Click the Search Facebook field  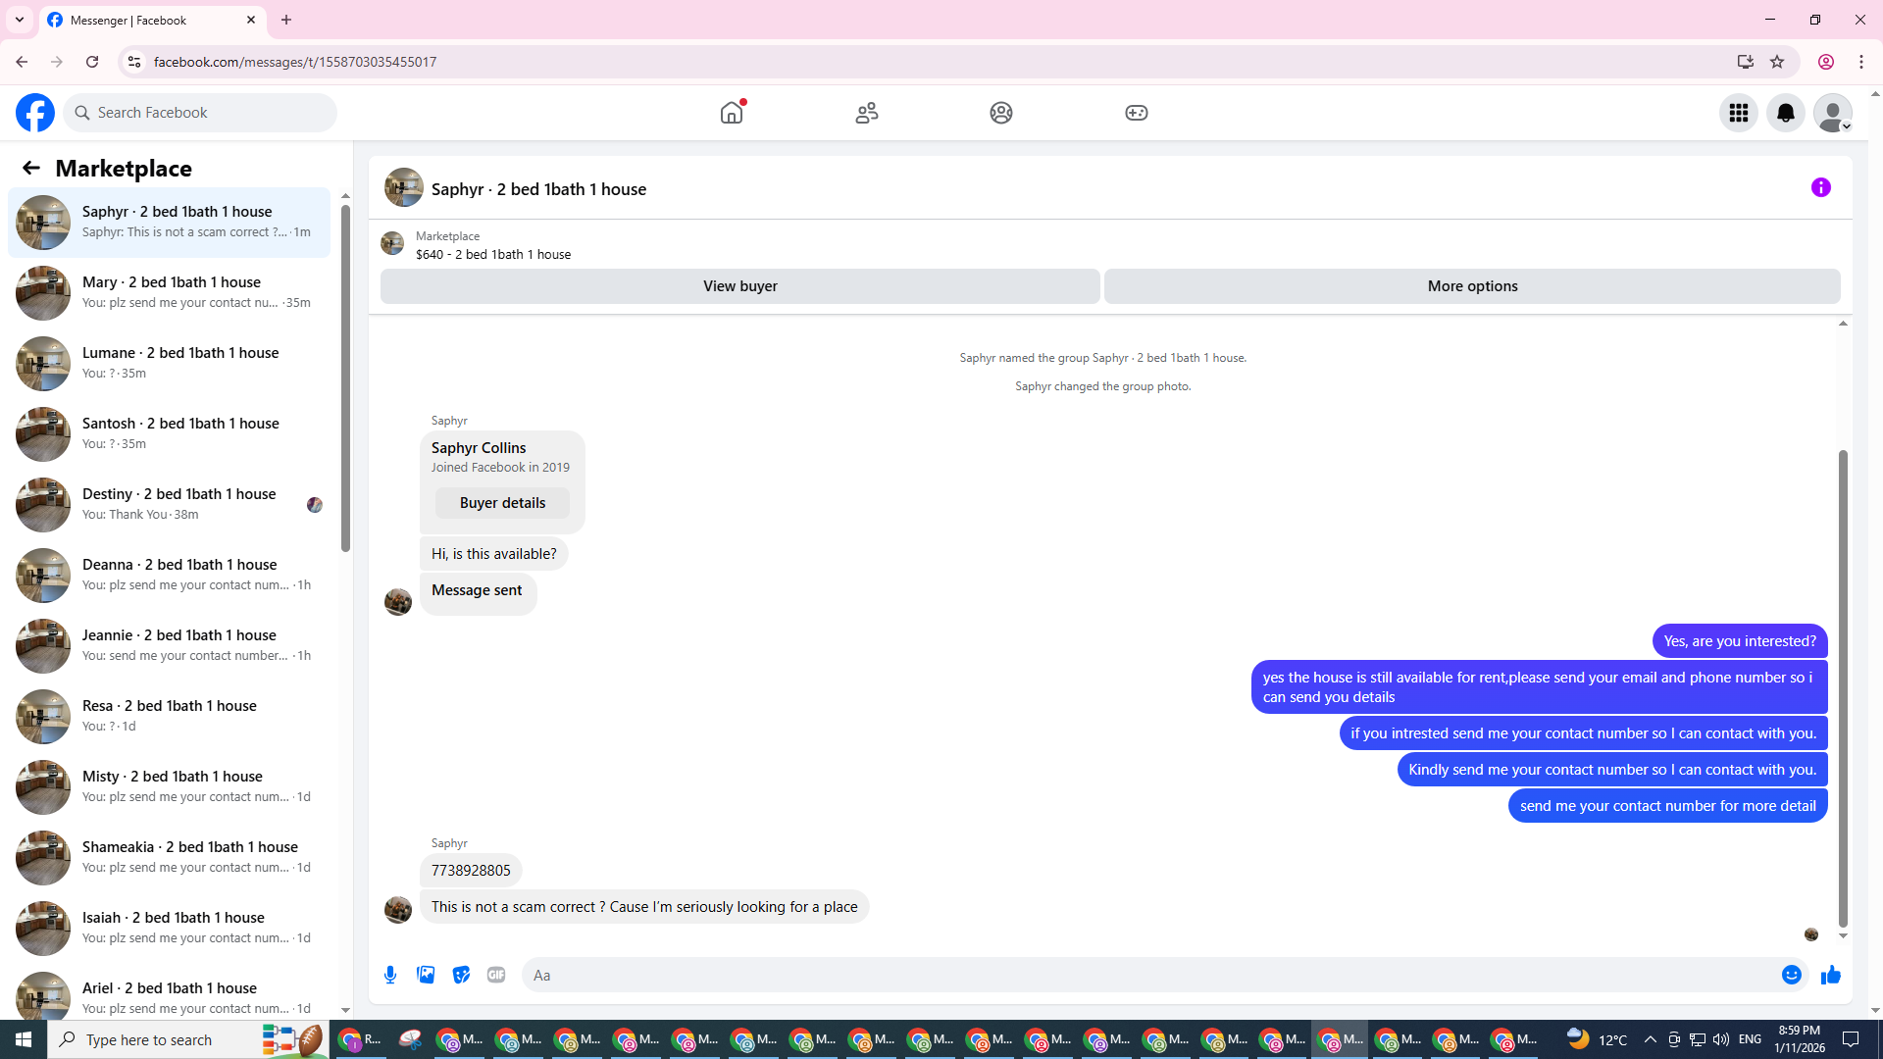pos(200,113)
